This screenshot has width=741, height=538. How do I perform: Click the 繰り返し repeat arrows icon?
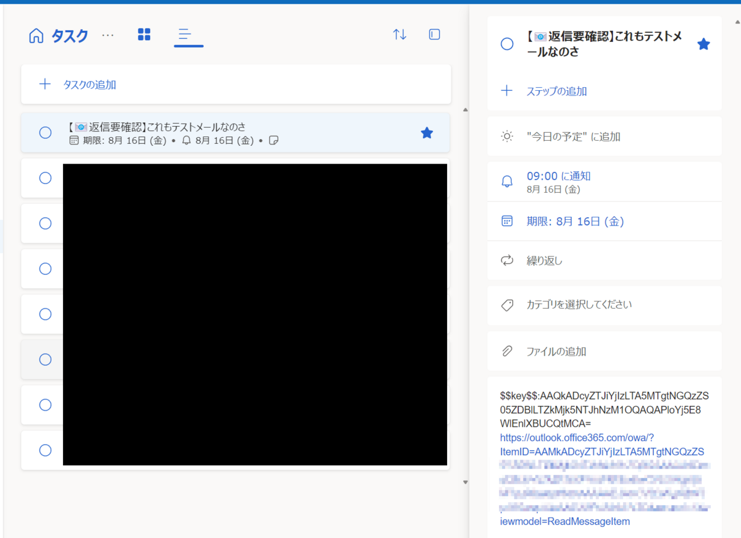click(x=507, y=261)
